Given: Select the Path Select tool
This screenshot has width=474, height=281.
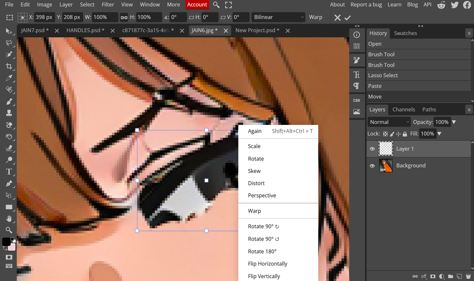Looking at the screenshot, I should [x=9, y=195].
